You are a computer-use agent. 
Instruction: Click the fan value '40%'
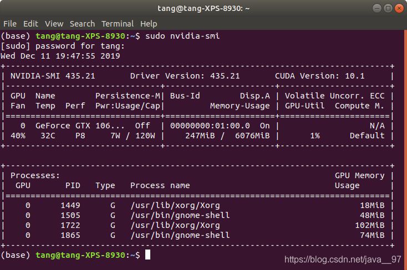[18, 136]
